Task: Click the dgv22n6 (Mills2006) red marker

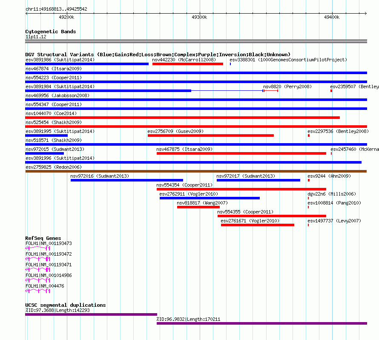Action: pyautogui.click(x=308, y=198)
